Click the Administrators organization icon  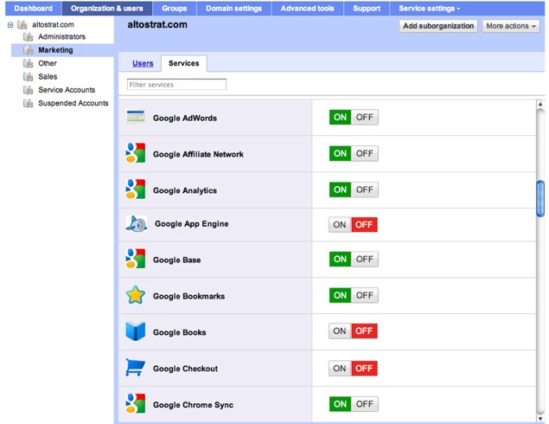tap(28, 37)
